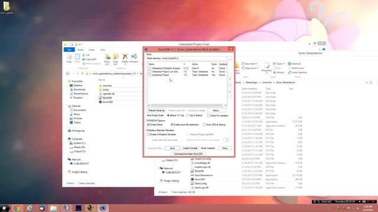Tick the Unleashed Project Low End checkbox
The image size is (378, 212).
(x=149, y=72)
